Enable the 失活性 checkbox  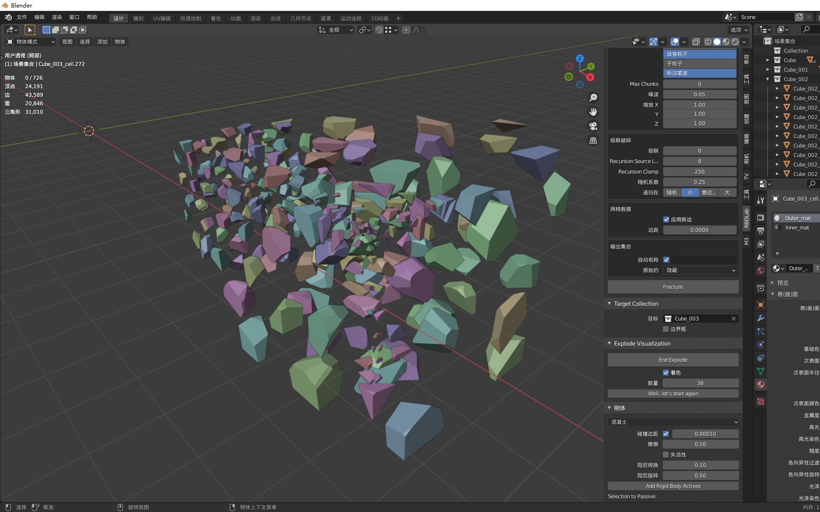pyautogui.click(x=666, y=454)
